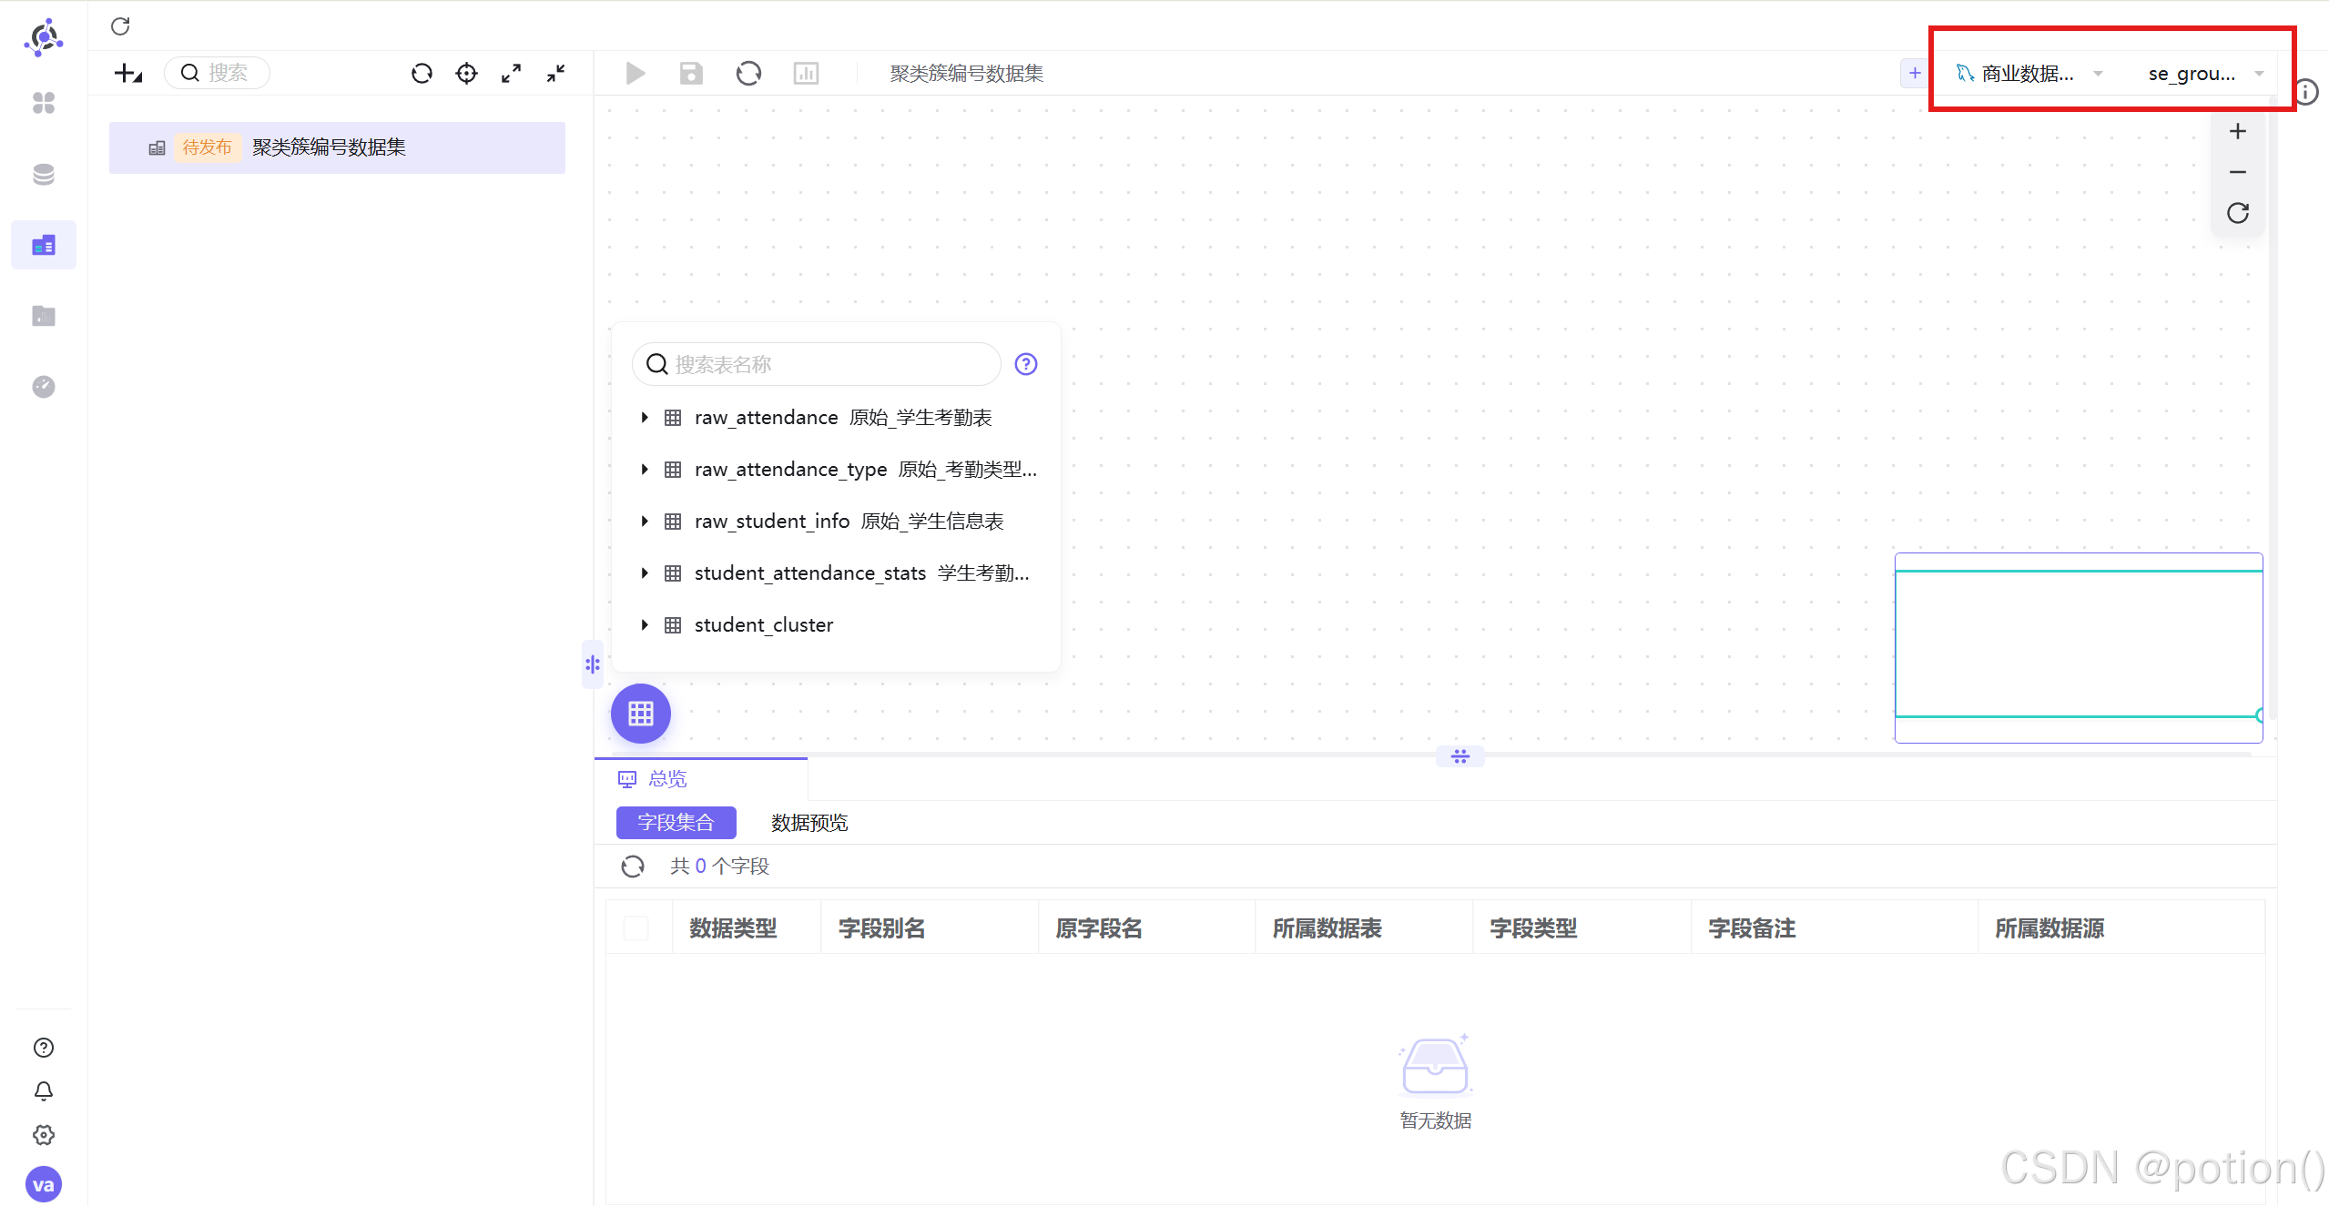Click the add new plus icon in tree panel

click(x=127, y=73)
